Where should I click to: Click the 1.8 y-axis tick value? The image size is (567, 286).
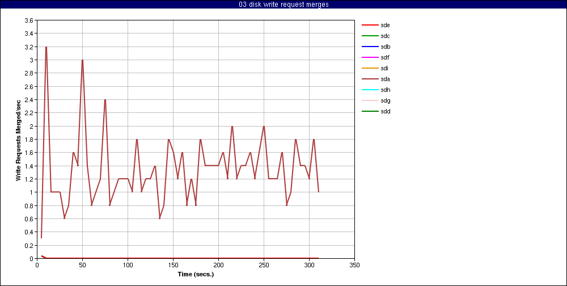click(x=29, y=140)
